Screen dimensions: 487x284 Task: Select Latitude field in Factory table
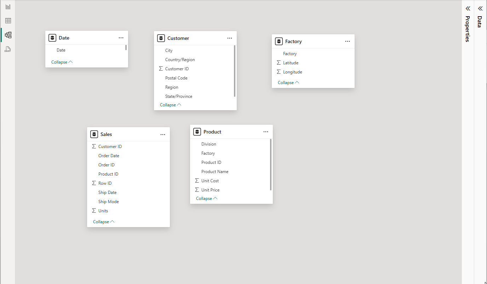point(313,63)
